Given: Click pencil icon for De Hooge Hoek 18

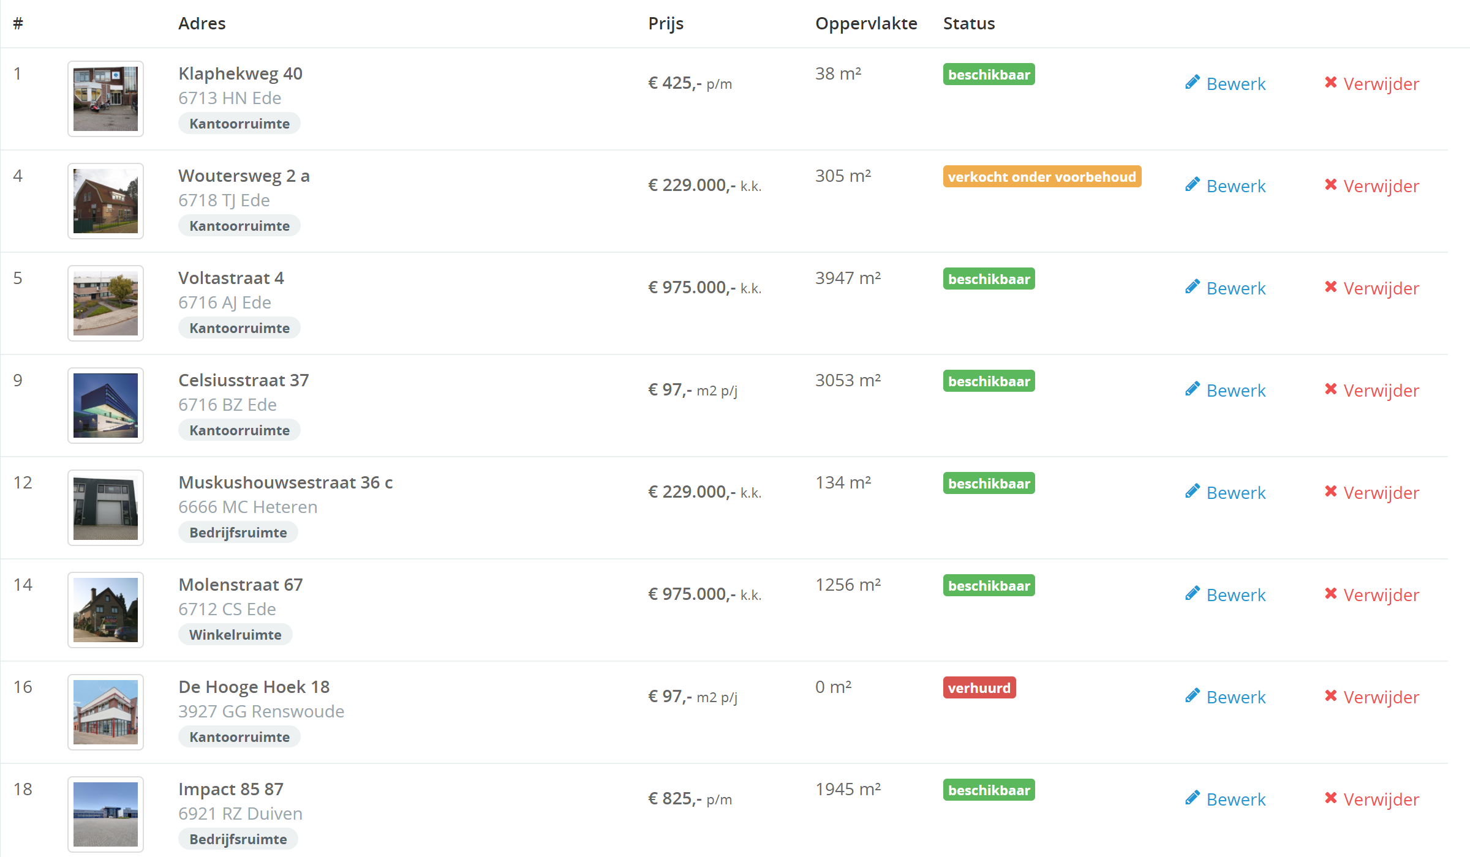Looking at the screenshot, I should coord(1192,696).
